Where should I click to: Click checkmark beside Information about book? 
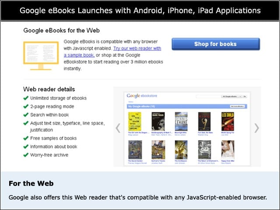pyautogui.click(x=26, y=147)
